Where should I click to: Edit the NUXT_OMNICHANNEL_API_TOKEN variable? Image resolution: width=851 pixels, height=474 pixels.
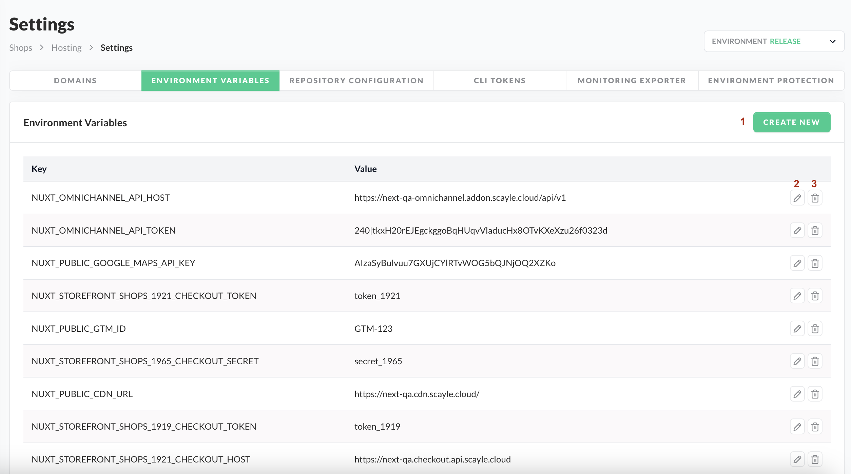(797, 231)
